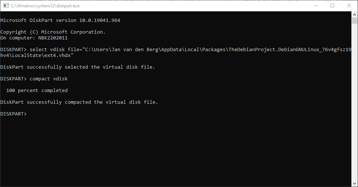
Task: Click the compact vdisk command text
Action: pos(49,79)
